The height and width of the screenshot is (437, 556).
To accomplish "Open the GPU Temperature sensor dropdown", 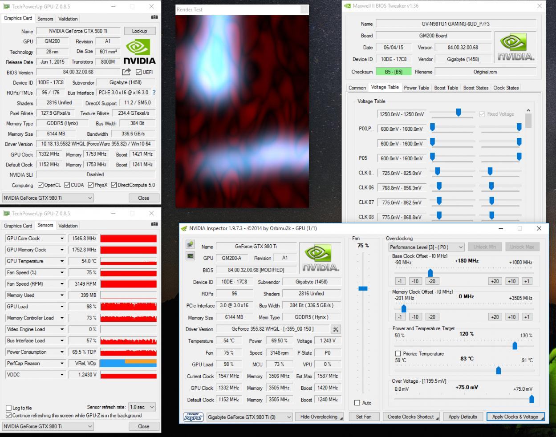I will click(62, 261).
